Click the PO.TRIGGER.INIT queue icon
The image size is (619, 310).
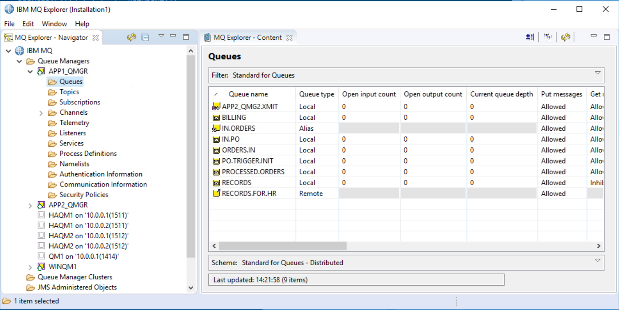(x=216, y=161)
